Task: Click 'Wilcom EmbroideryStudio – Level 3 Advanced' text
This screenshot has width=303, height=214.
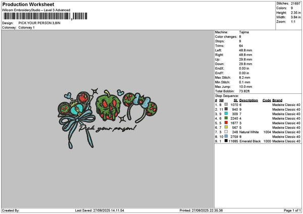Action: (36, 10)
